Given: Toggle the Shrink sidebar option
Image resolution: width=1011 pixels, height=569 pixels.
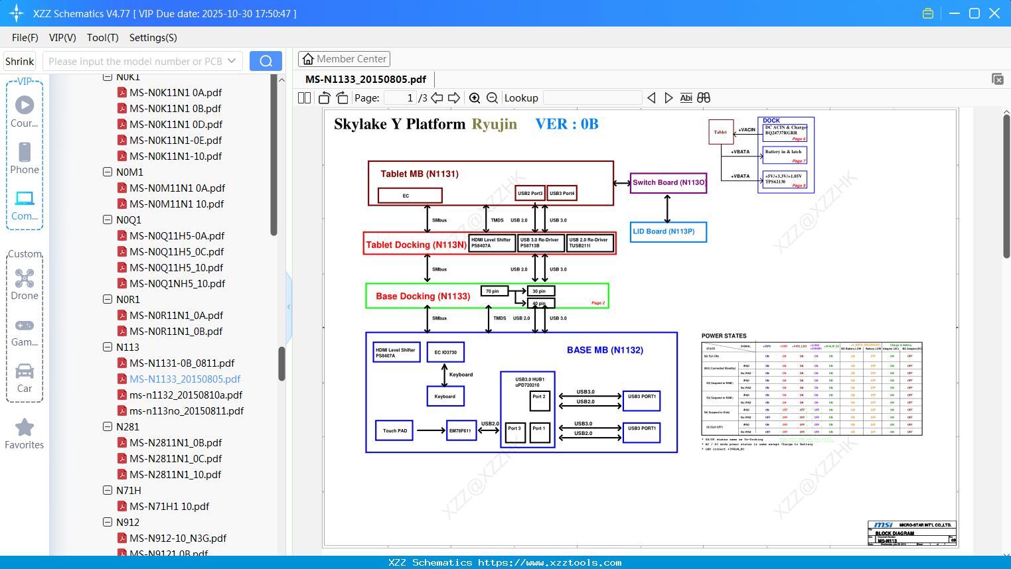Looking at the screenshot, I should click(x=19, y=60).
